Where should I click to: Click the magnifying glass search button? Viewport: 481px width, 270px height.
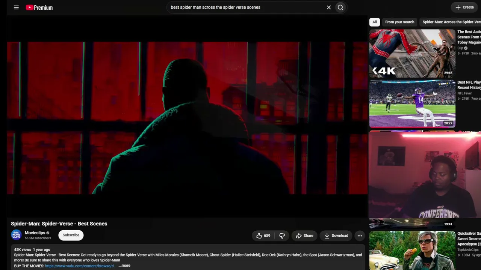pos(340,7)
